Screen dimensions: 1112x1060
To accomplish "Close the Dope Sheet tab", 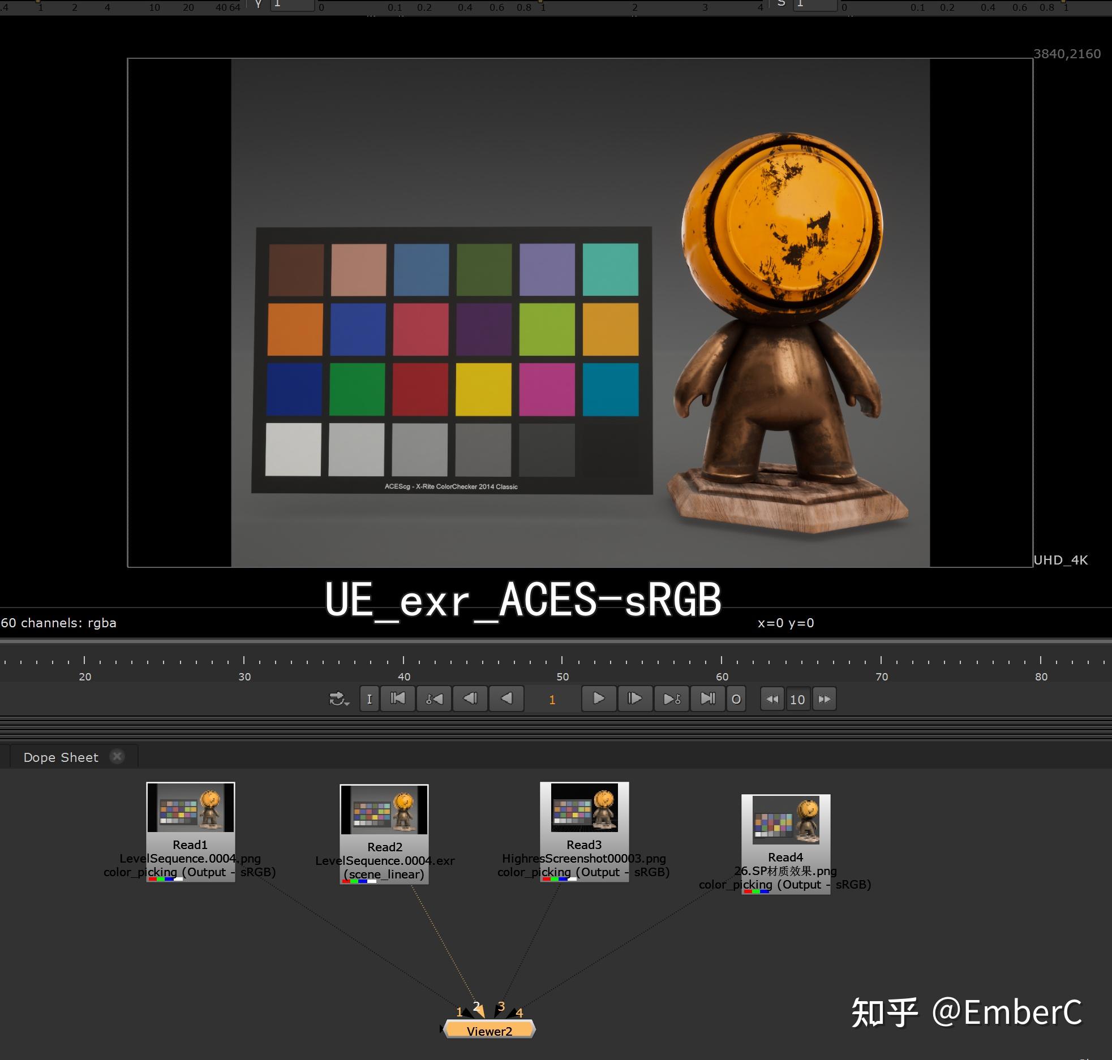I will click(x=118, y=757).
